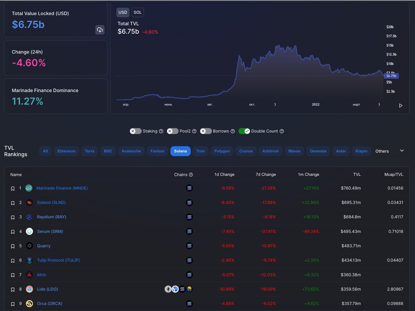The width and height of the screenshot is (415, 311).
Task: Click the download CSV cloud icon
Action: 100,30
